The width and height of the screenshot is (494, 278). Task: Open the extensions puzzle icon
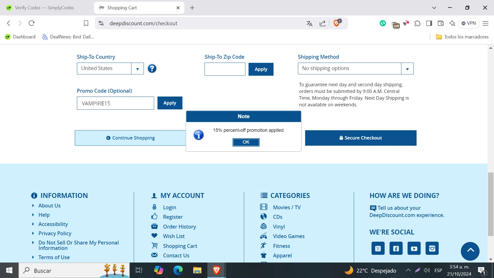tap(417, 23)
